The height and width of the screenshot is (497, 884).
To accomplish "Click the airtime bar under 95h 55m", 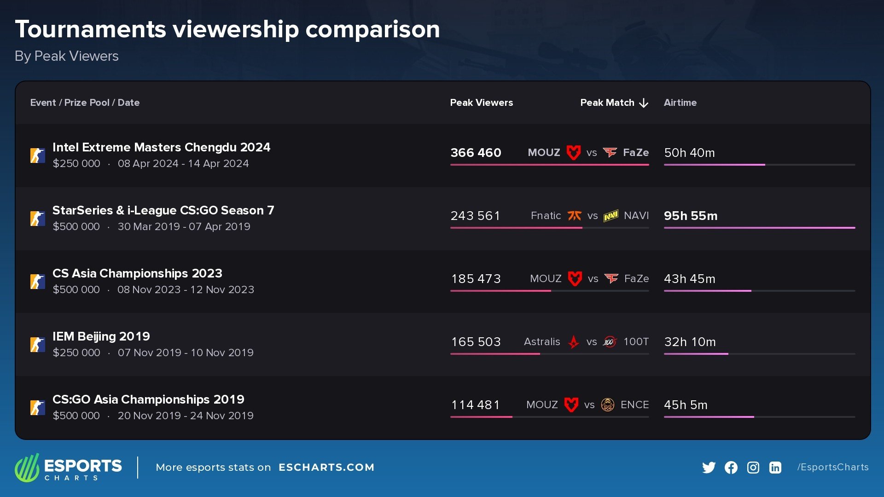I will coord(759,228).
